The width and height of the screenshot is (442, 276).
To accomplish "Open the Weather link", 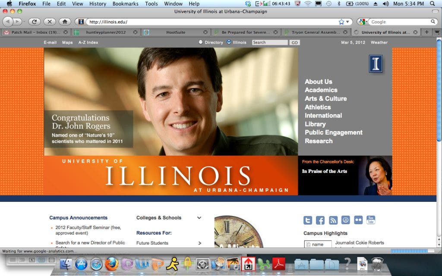I will pos(379,43).
